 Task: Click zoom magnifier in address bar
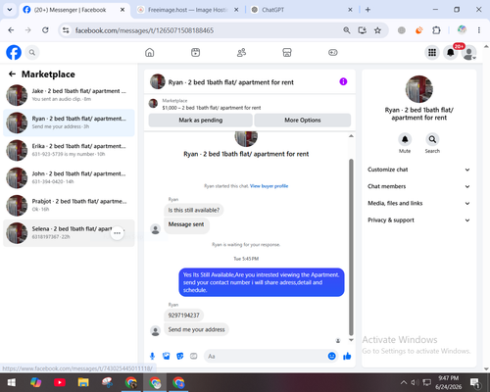[x=347, y=30]
